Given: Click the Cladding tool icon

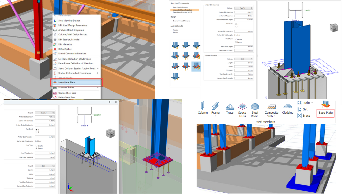Looking at the screenshot, I should coord(288,108).
